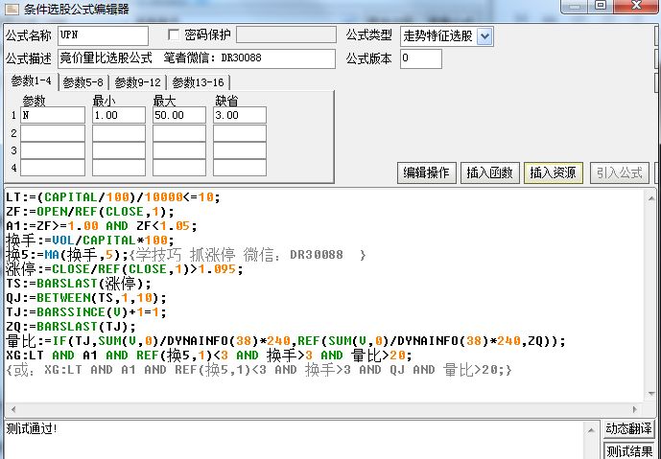Image resolution: width=661 pixels, height=459 pixels.
Task: Click the code line ZF:=OPEN/REF(CLOSE,1);
Action: tap(90, 212)
